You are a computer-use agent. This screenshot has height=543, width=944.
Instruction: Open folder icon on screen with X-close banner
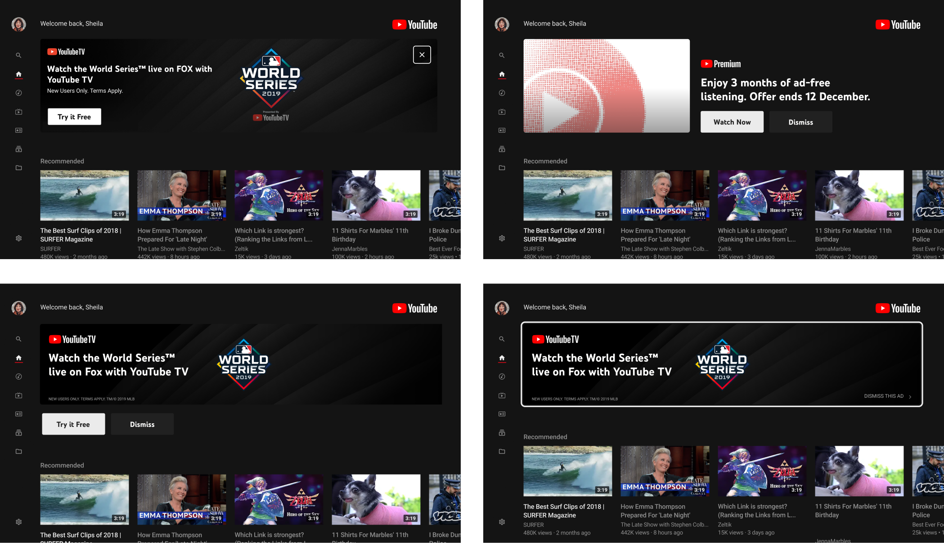point(18,168)
